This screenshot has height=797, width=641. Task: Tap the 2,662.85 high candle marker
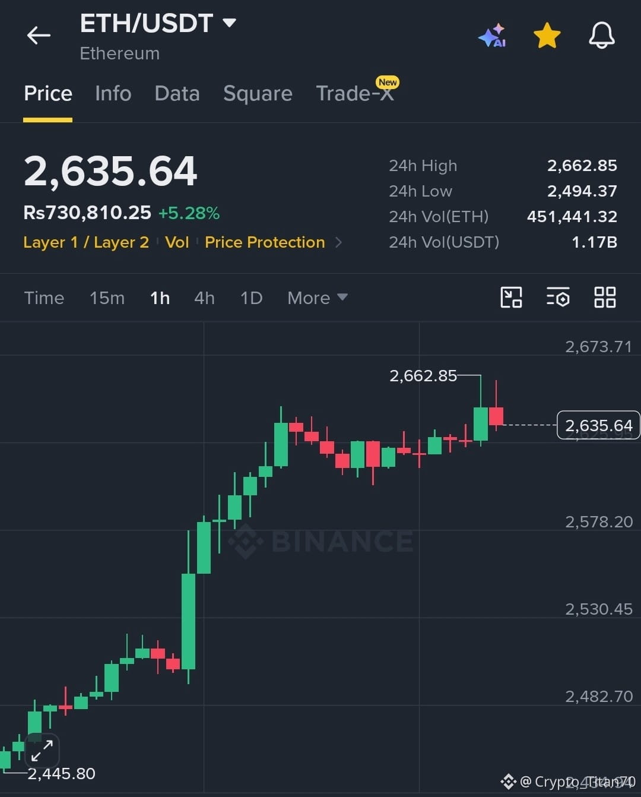point(423,375)
